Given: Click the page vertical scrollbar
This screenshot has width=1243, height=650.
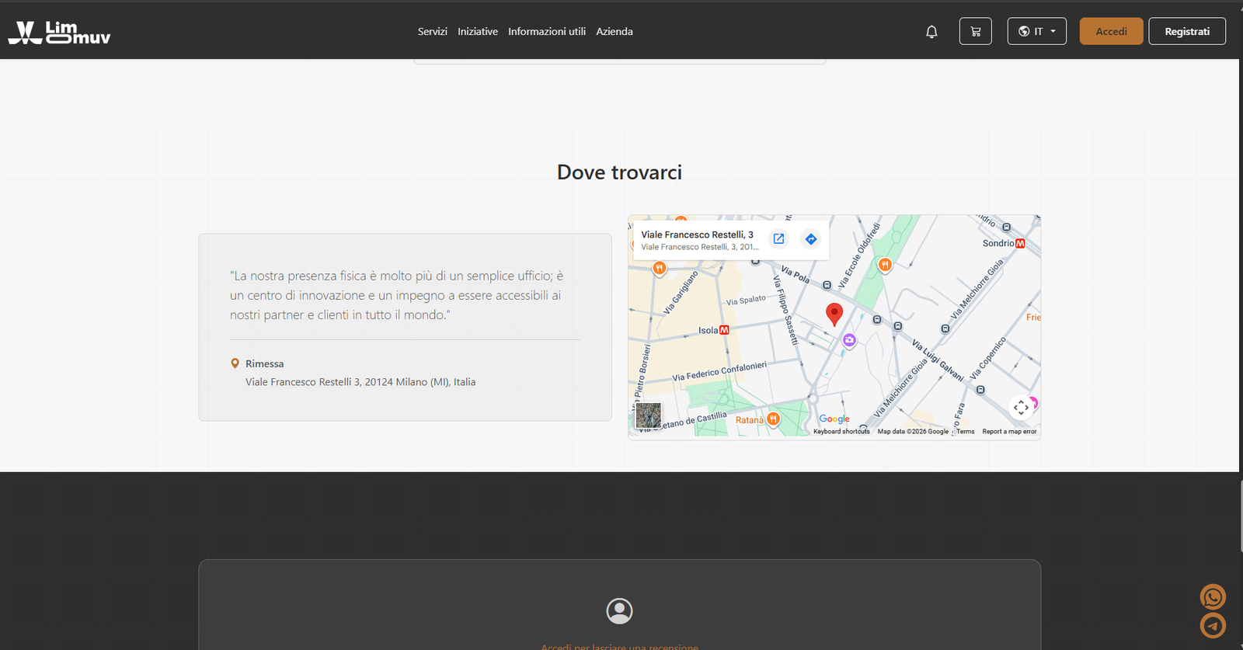Looking at the screenshot, I should pos(1241,516).
